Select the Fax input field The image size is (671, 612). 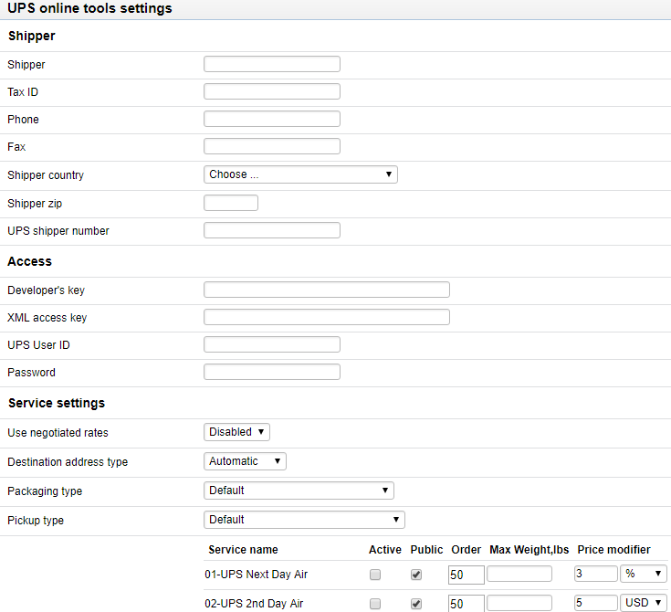(272, 146)
